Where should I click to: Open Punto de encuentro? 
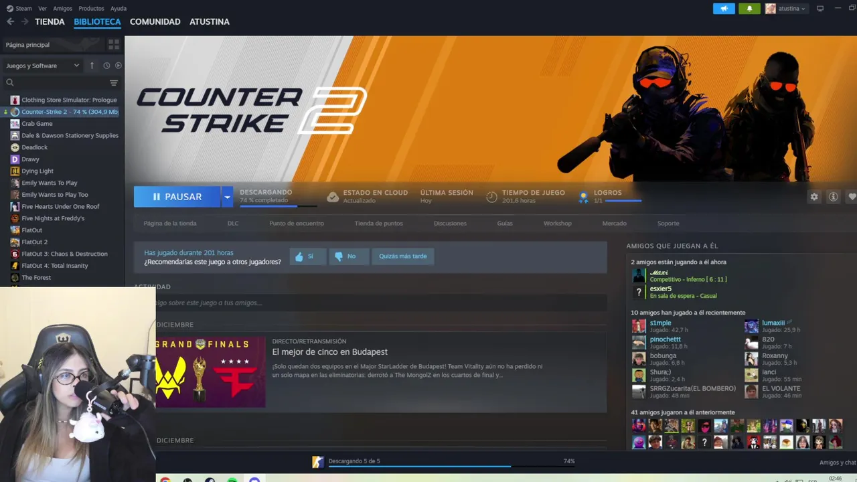point(297,223)
